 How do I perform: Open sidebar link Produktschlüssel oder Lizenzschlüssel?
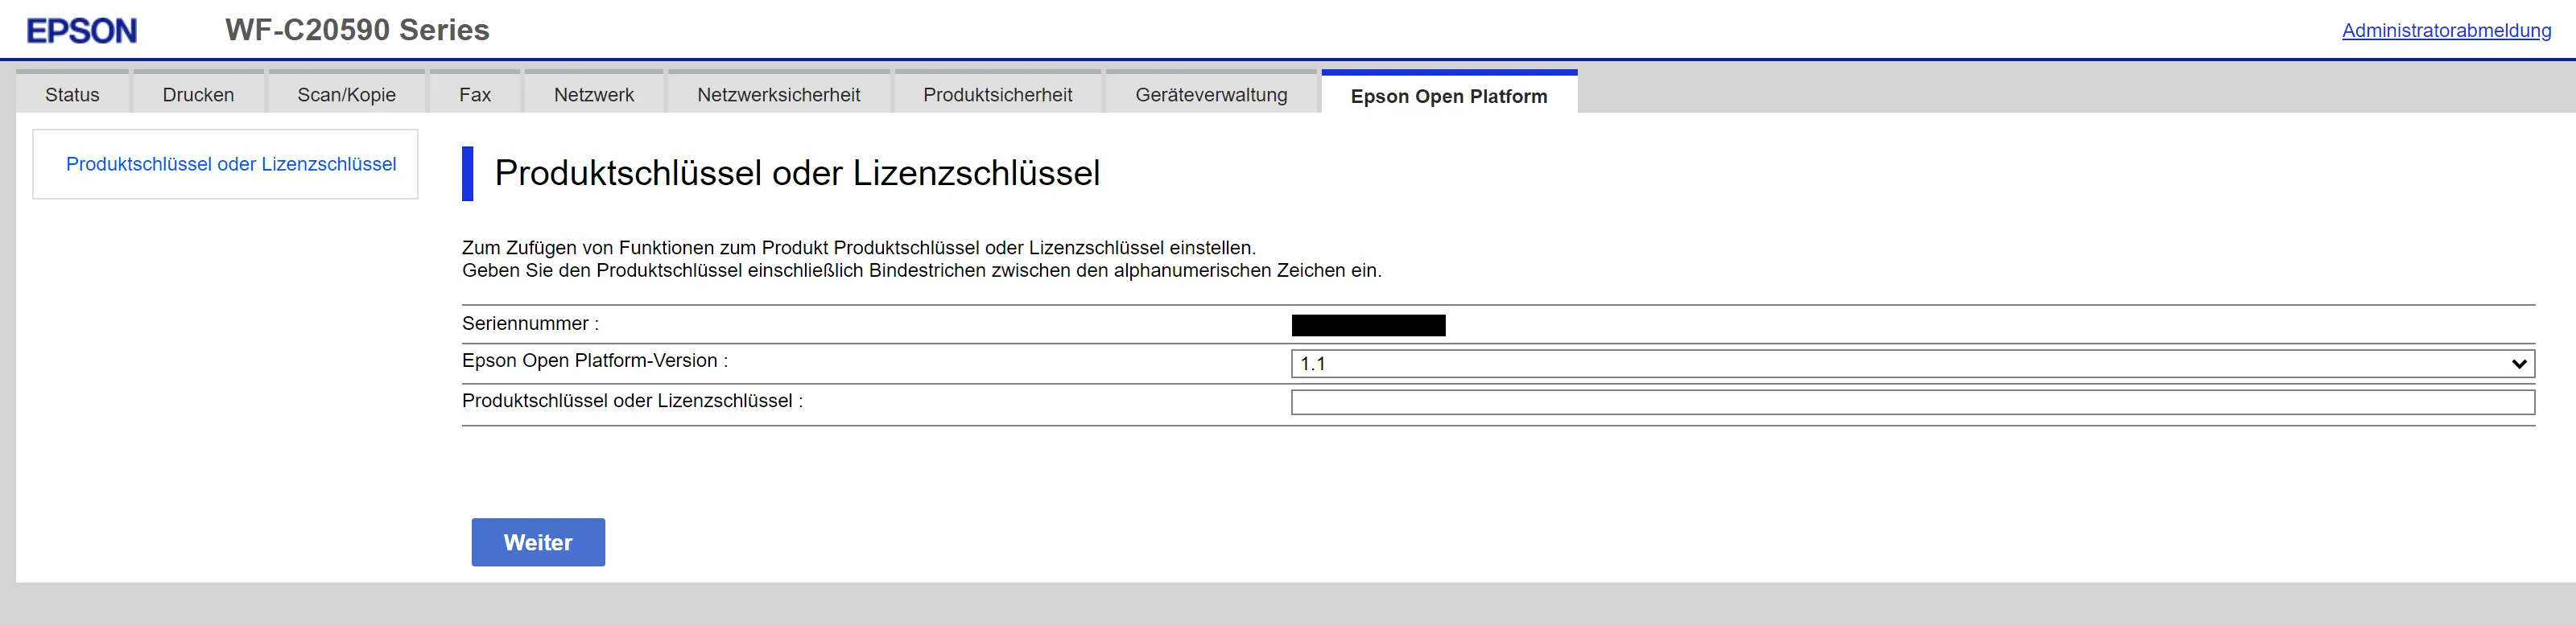[231, 164]
